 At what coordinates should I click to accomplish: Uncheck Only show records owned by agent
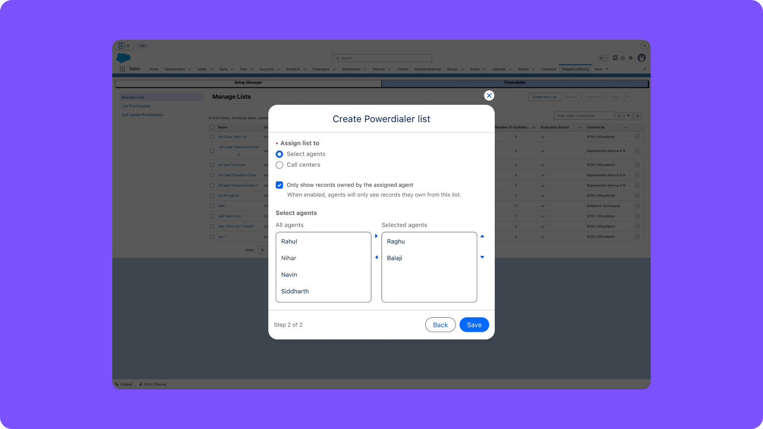(279, 185)
